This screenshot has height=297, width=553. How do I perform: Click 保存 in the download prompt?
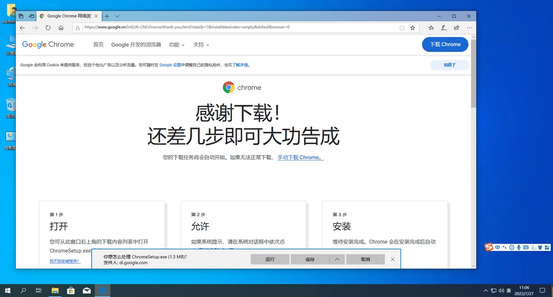point(310,259)
